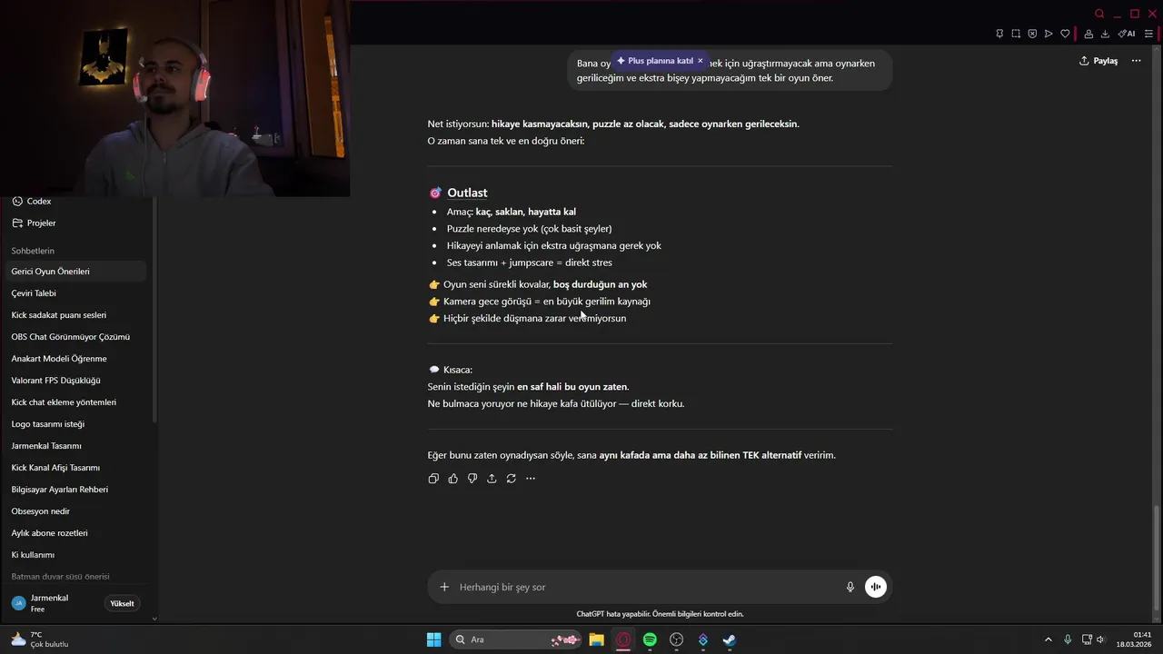This screenshot has width=1163, height=654.
Task: Open the browser downloads icon
Action: (1105, 34)
